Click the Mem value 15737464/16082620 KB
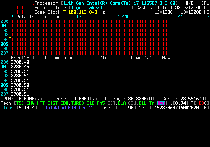The height and width of the screenshot is (147, 210). [x=180, y=108]
